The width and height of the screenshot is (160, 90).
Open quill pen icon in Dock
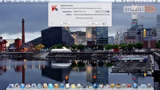[x=84, y=86]
